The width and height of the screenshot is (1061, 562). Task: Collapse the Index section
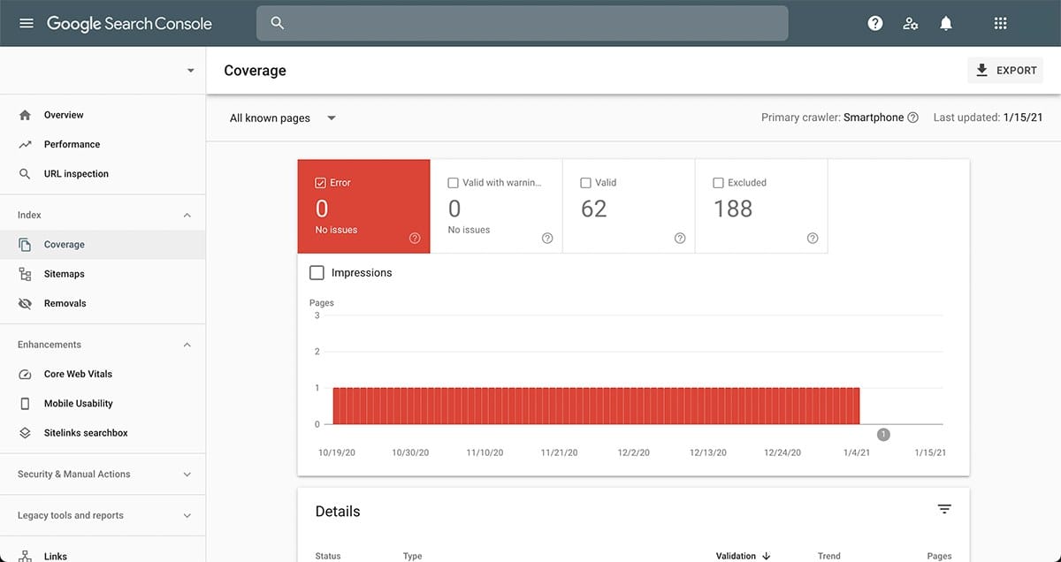point(187,215)
